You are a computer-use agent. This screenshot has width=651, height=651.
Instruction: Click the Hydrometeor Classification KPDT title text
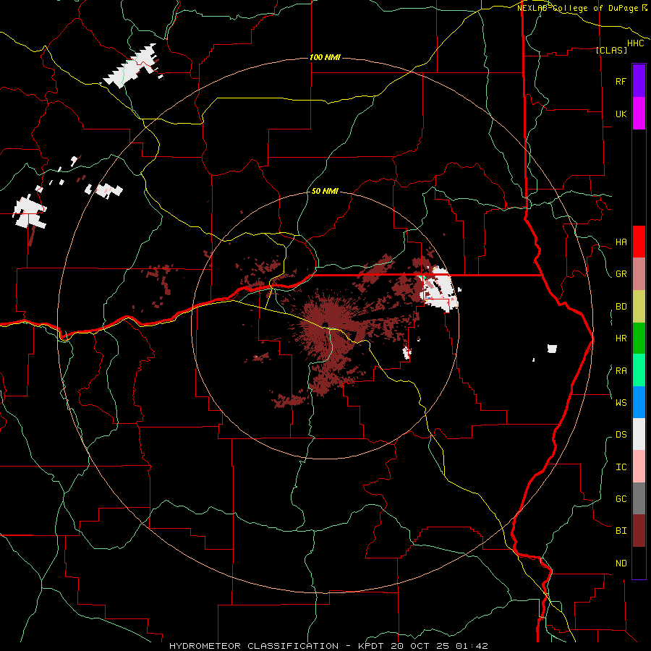point(328,646)
